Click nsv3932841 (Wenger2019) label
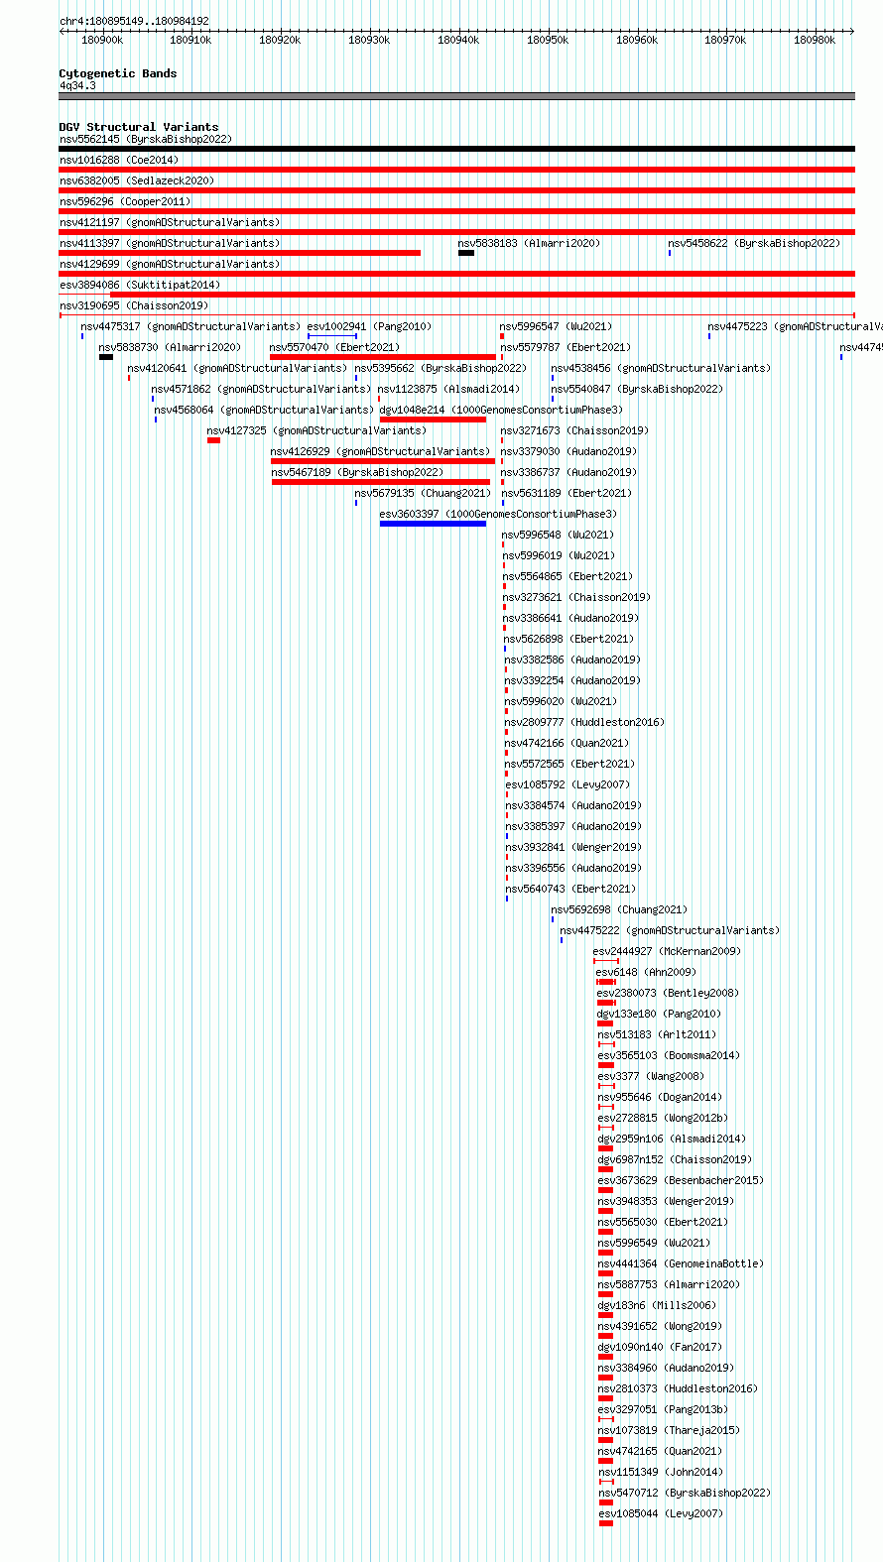The height and width of the screenshot is (1562, 883). 573,848
